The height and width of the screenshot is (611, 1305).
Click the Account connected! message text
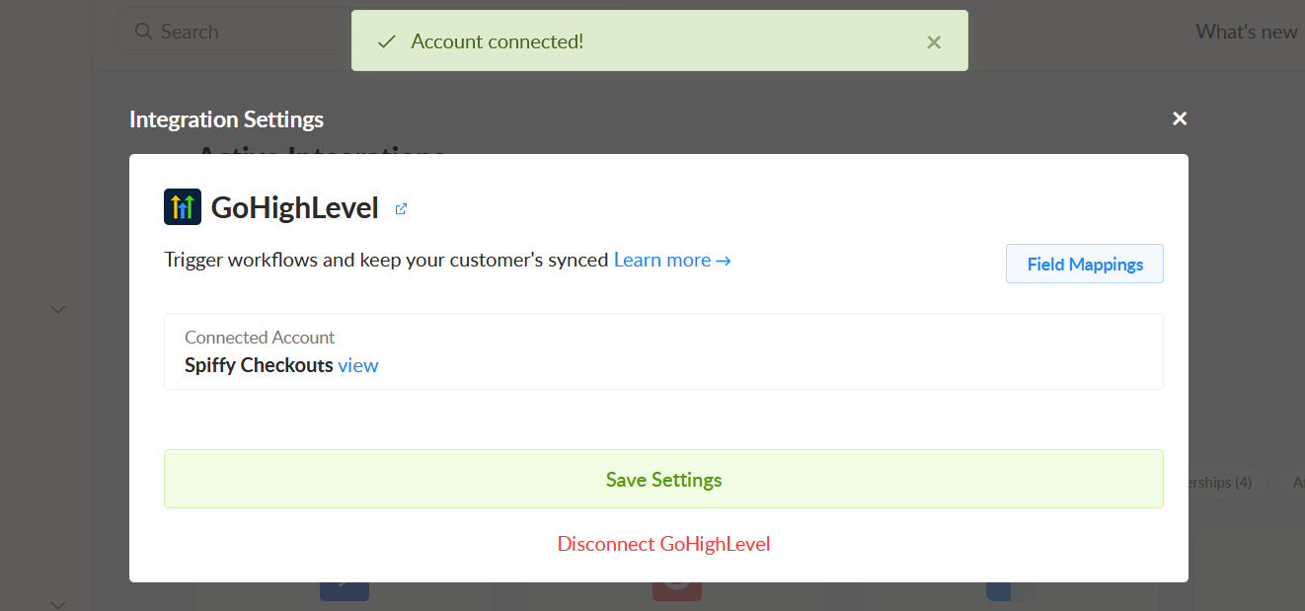point(498,41)
